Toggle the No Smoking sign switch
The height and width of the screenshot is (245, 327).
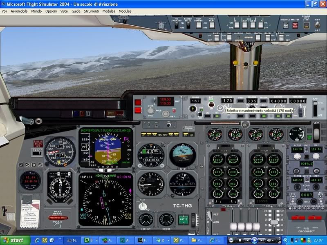(x=177, y=25)
